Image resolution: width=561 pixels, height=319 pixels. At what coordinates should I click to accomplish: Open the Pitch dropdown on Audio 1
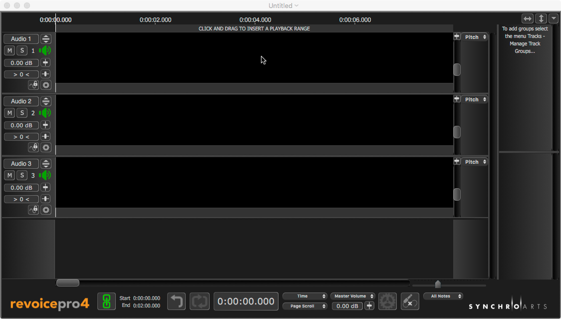(474, 37)
